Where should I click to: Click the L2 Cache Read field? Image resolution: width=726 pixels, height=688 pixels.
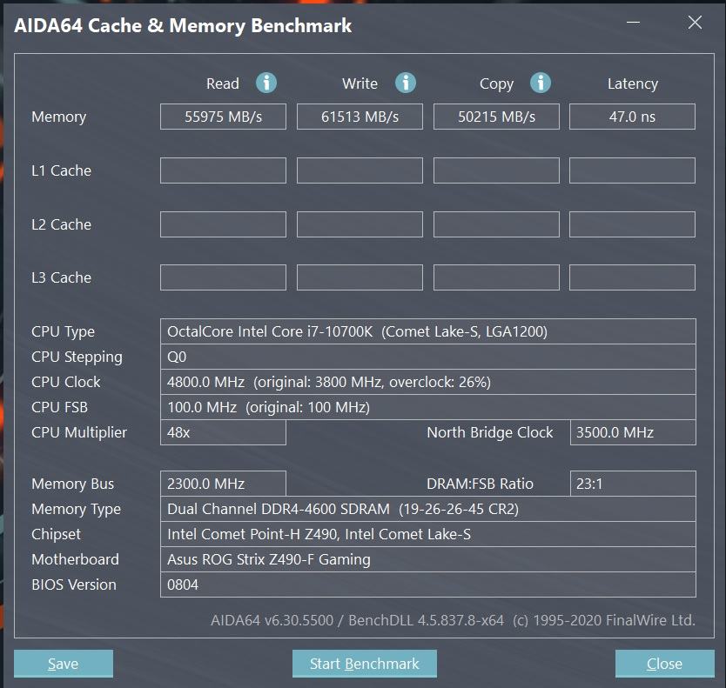223,224
